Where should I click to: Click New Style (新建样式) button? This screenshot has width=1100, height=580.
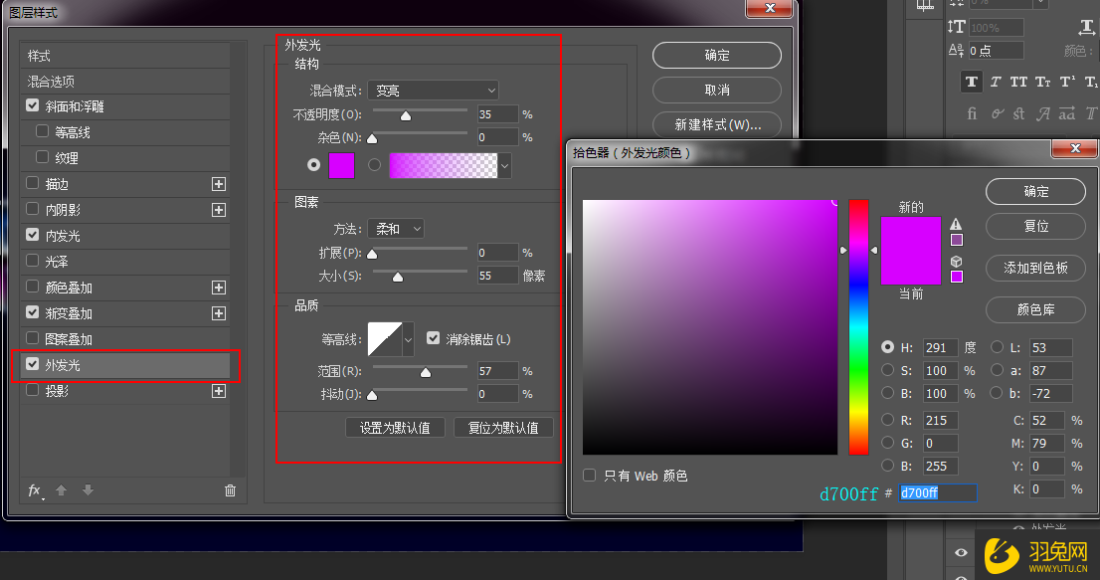[717, 124]
